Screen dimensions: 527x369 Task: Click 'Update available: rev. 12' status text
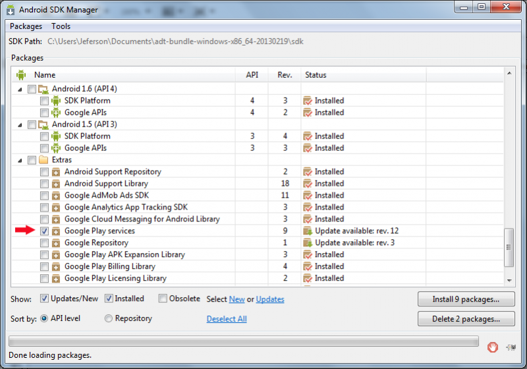coord(356,231)
